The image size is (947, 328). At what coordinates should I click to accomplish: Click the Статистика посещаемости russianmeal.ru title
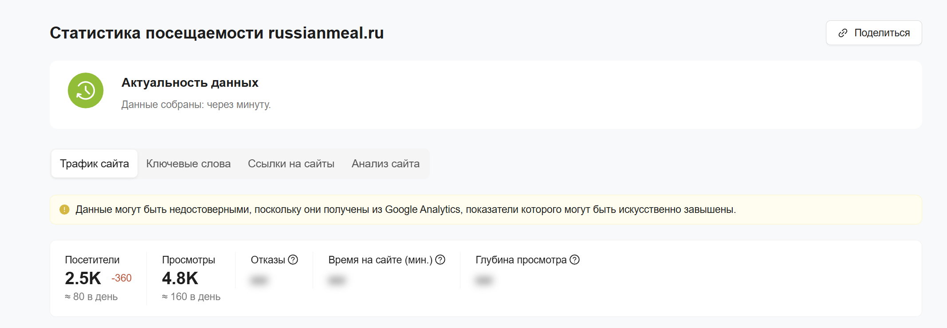pos(216,33)
